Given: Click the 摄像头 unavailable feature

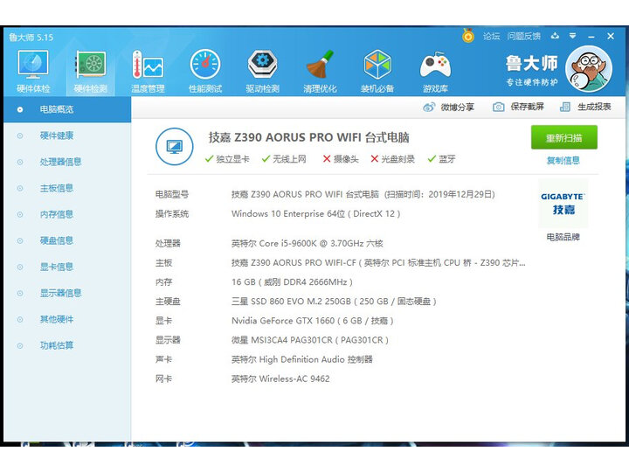Looking at the screenshot, I should click(341, 159).
